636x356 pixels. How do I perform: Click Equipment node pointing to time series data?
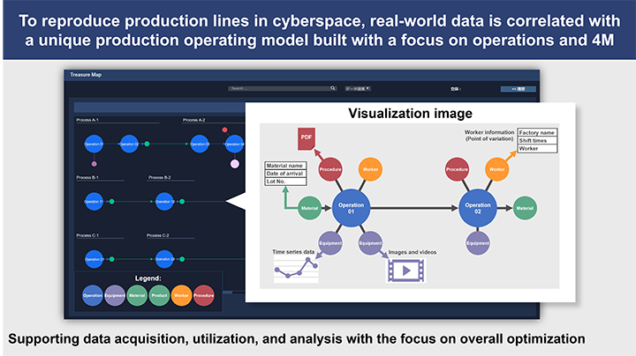coord(330,243)
